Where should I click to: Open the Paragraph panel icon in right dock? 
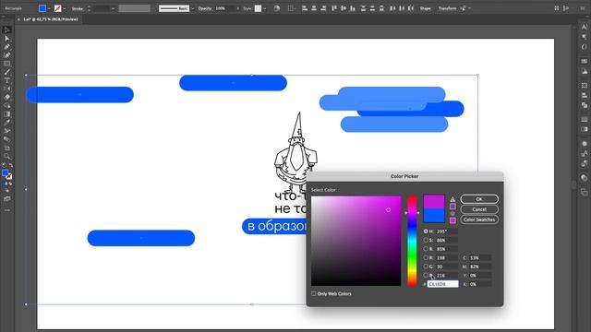pos(585,37)
